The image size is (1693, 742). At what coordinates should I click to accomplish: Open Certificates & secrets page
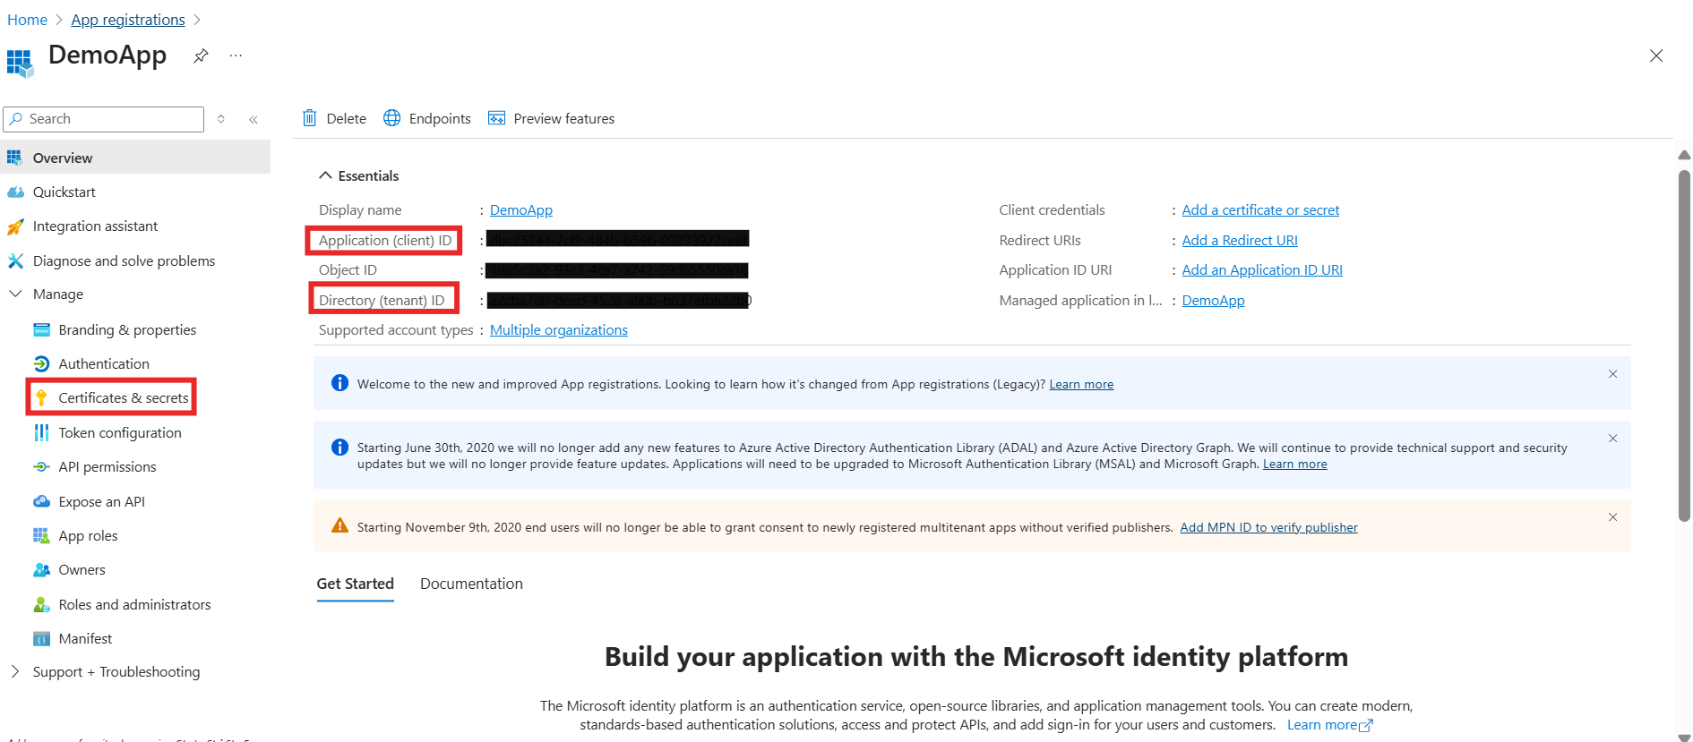coord(124,397)
